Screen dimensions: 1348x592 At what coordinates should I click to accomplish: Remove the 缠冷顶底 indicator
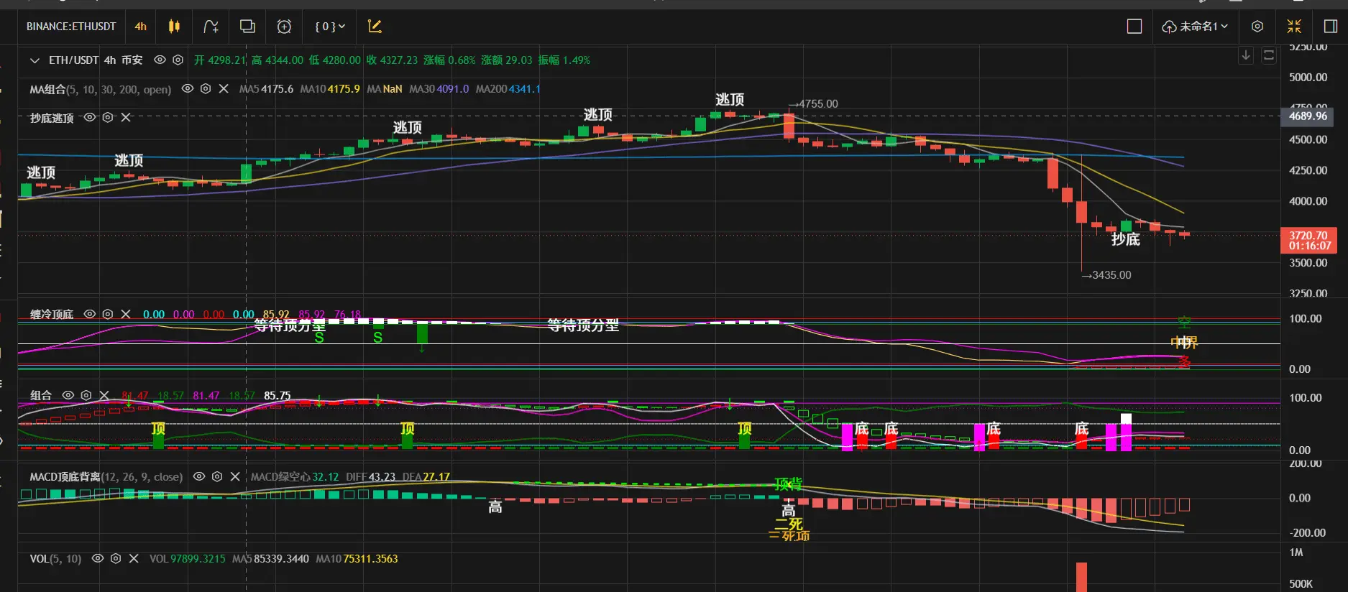pyautogui.click(x=126, y=314)
